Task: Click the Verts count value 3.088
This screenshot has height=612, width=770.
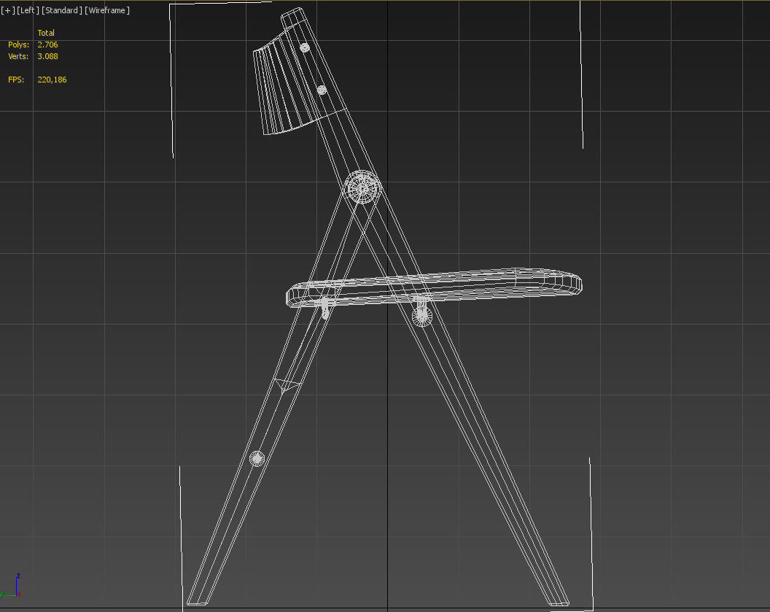Action: pyautogui.click(x=47, y=56)
